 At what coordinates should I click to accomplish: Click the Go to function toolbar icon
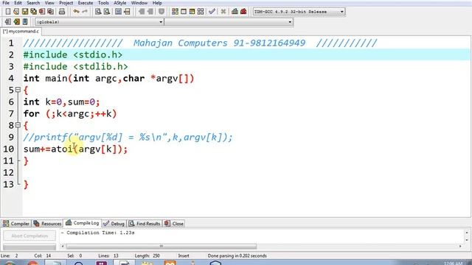pos(118,12)
